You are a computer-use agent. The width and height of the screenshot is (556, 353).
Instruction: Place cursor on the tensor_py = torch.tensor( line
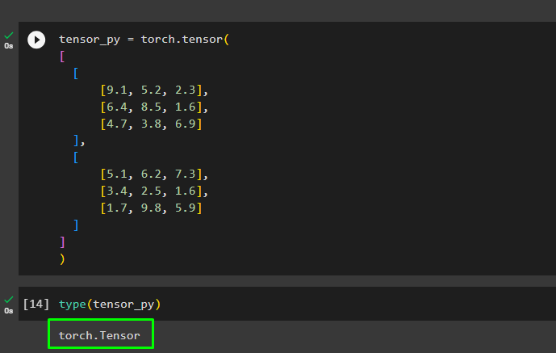(144, 40)
